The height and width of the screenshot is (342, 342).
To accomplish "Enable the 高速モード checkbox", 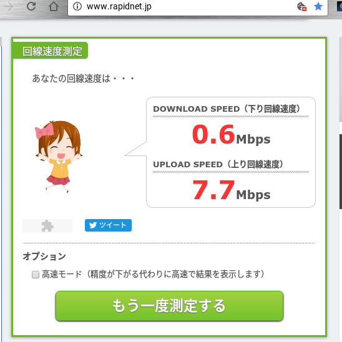I will pyautogui.click(x=36, y=275).
